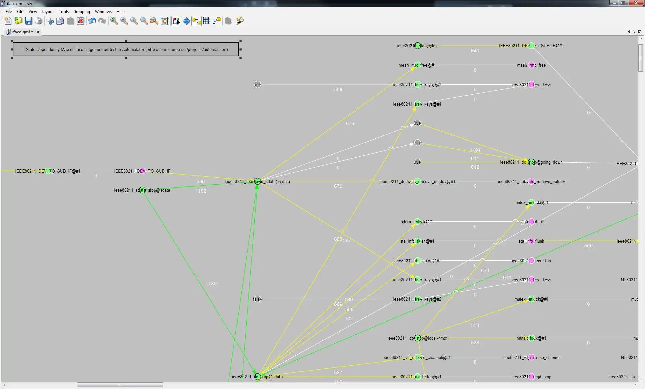Click ieee80211_teardown_sdata node

point(257,181)
